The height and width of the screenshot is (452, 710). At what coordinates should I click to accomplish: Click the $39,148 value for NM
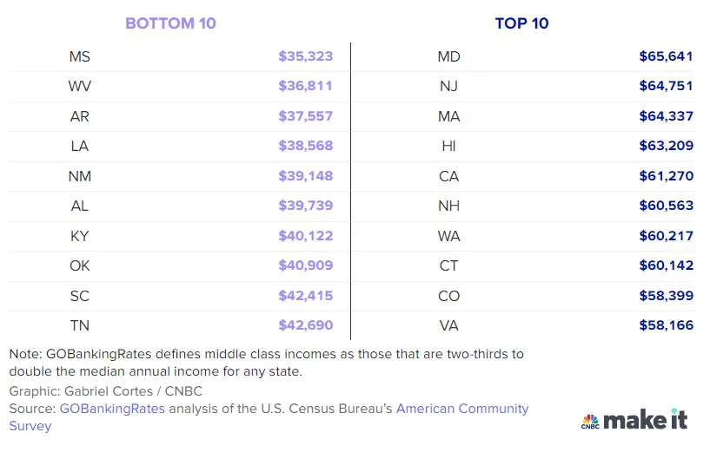[305, 176]
